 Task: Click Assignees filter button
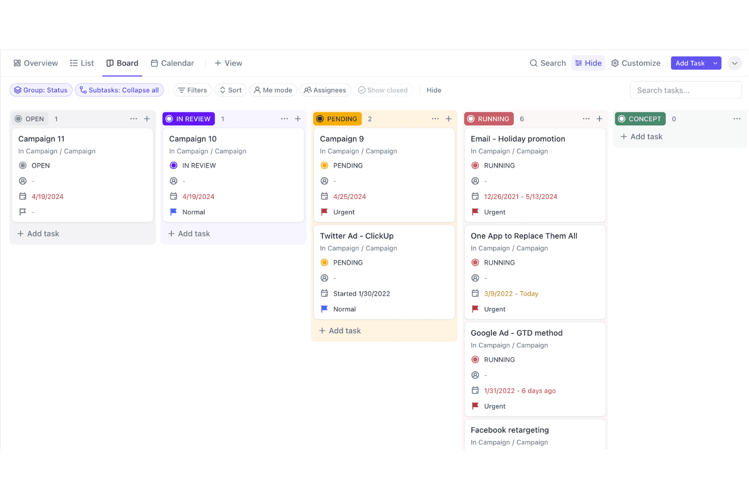point(325,90)
